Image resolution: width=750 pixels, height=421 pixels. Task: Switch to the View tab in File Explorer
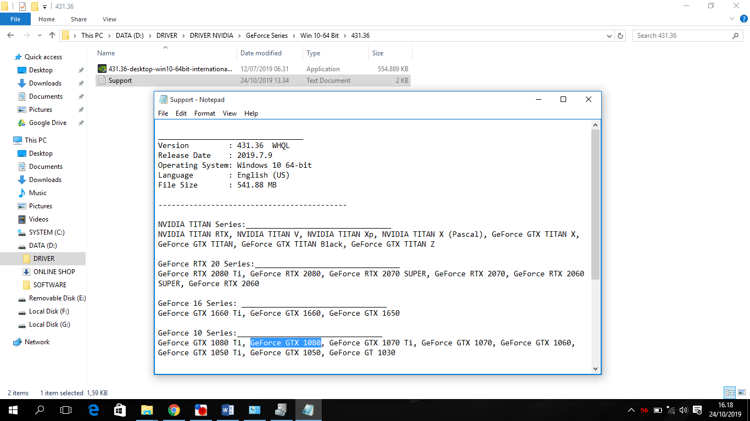pyautogui.click(x=109, y=19)
